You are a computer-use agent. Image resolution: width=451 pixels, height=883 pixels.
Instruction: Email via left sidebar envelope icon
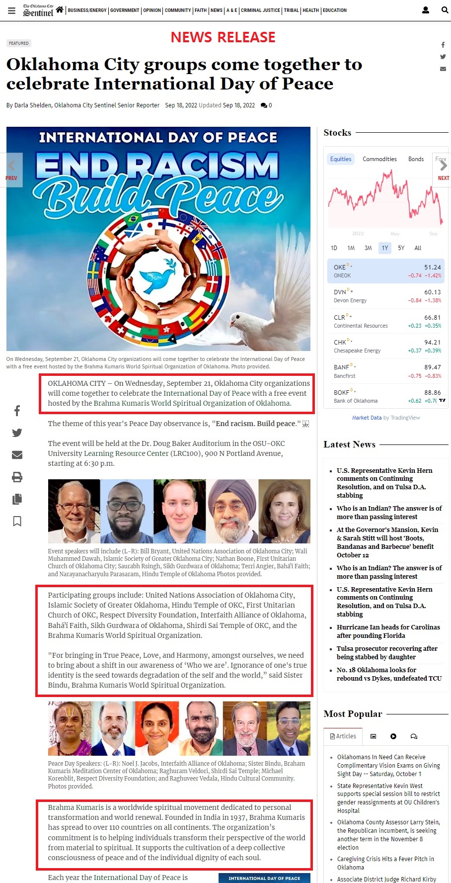[17, 454]
